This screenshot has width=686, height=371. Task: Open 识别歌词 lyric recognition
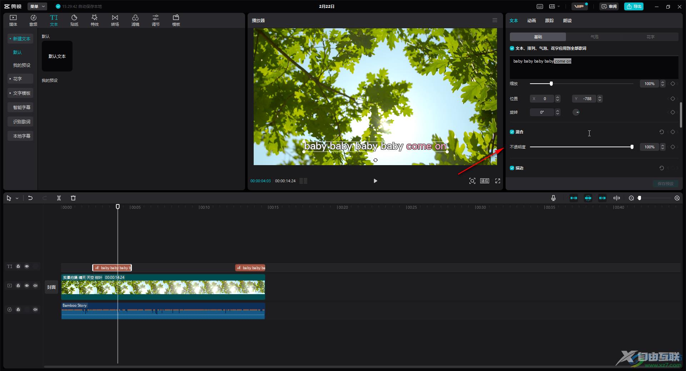pos(20,122)
